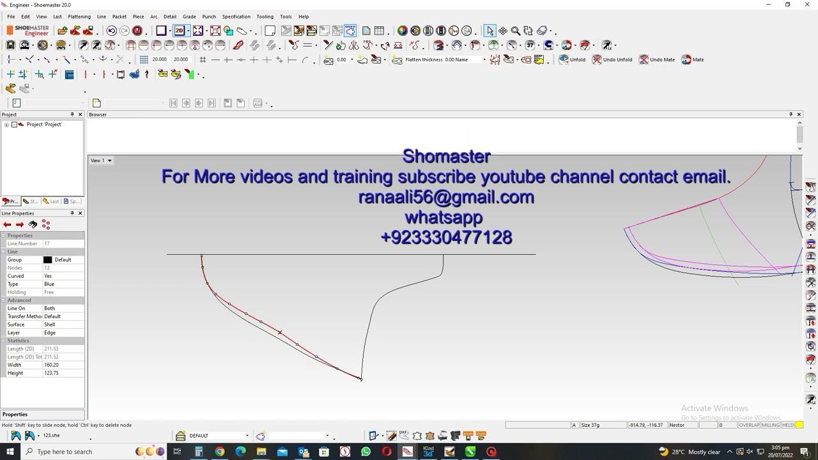
Task: Open the Specification menu
Action: pos(236,17)
